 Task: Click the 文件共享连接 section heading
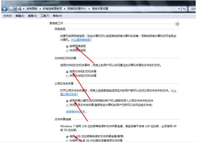point(63,119)
